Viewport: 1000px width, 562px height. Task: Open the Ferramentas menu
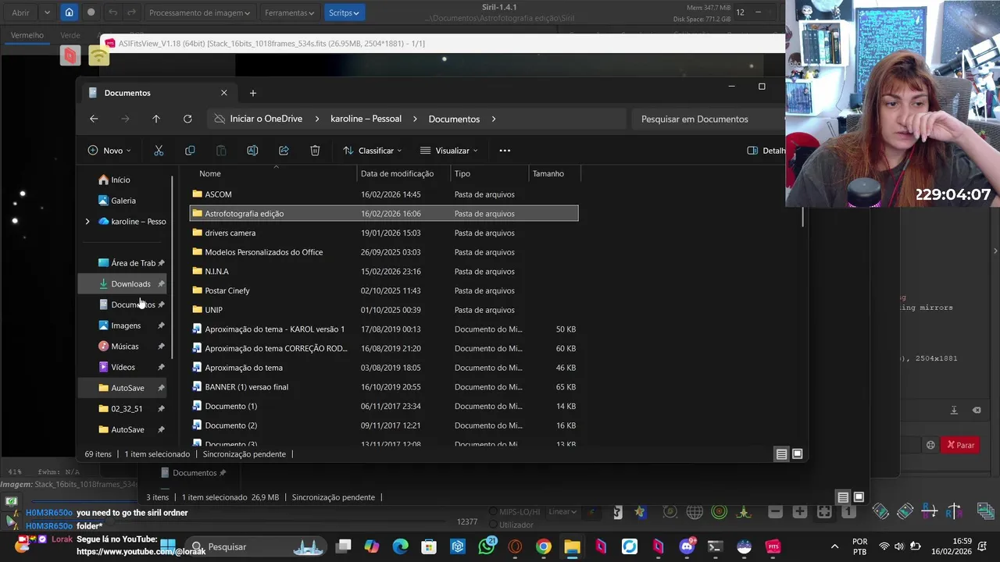point(289,12)
